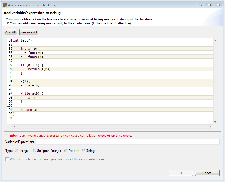Click the Remove All button
Image resolution: width=225 pixels, height=182 pixels.
[29, 32]
